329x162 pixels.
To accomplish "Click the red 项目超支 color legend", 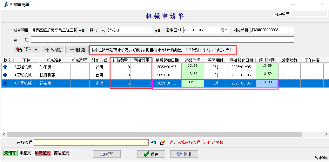I will click(x=43, y=153).
